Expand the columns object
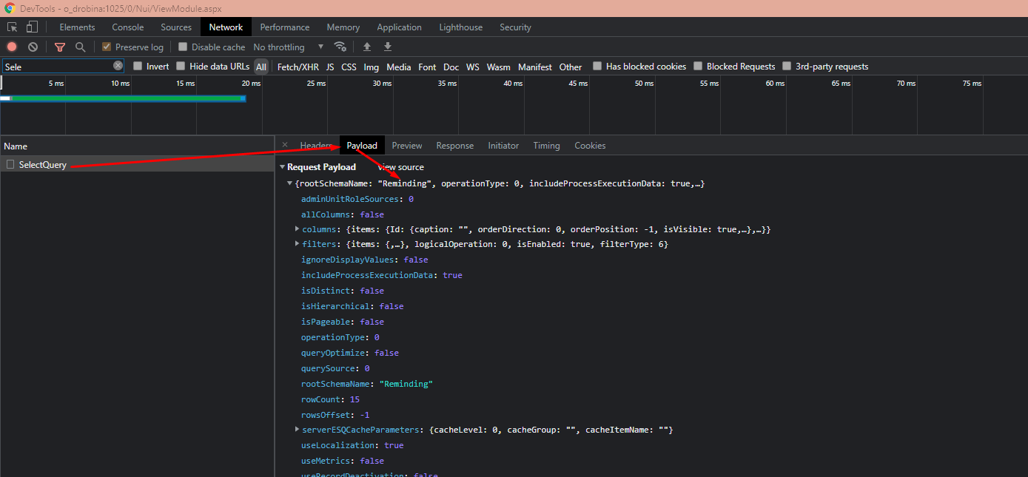The height and width of the screenshot is (477, 1028). click(298, 229)
